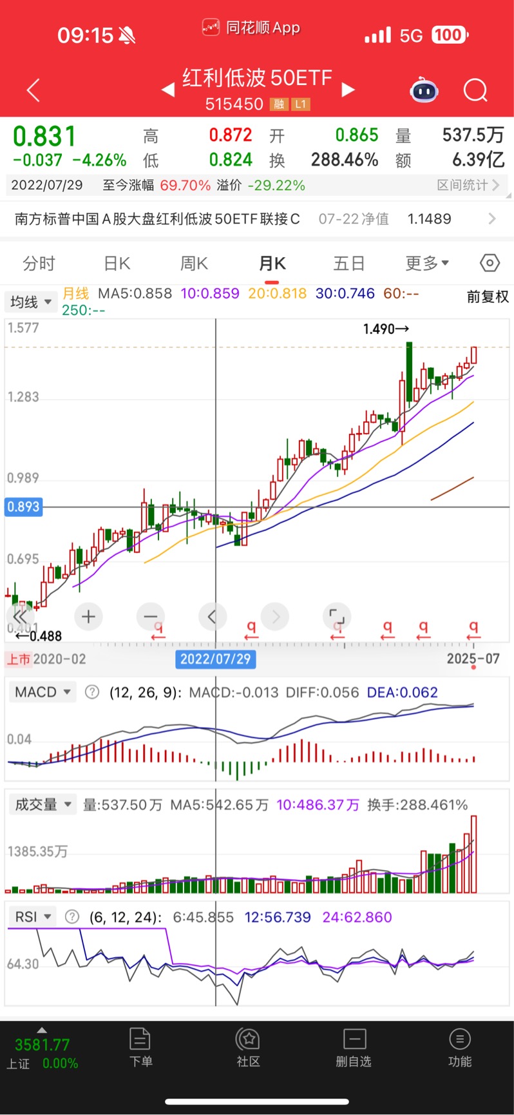Expand 区间统计 interval statistics
The width and height of the screenshot is (514, 1115).
(468, 186)
